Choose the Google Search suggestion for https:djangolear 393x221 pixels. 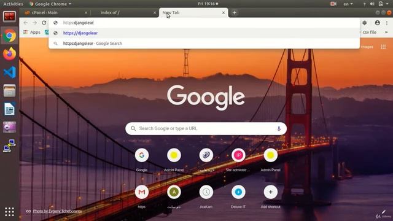(204, 44)
